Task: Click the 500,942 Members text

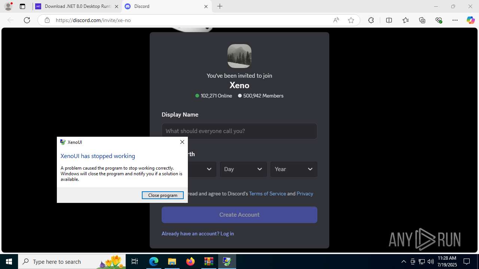Action: point(263,96)
